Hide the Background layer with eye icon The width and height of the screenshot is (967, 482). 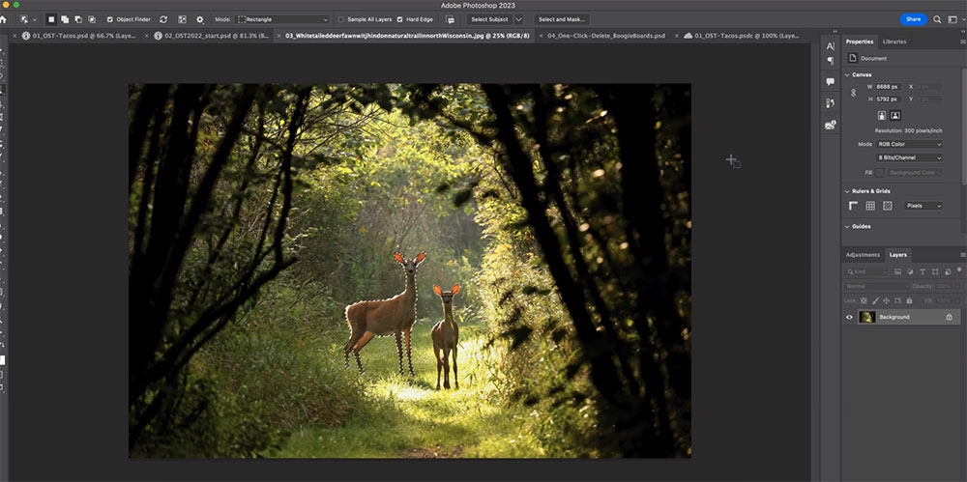pyautogui.click(x=850, y=317)
